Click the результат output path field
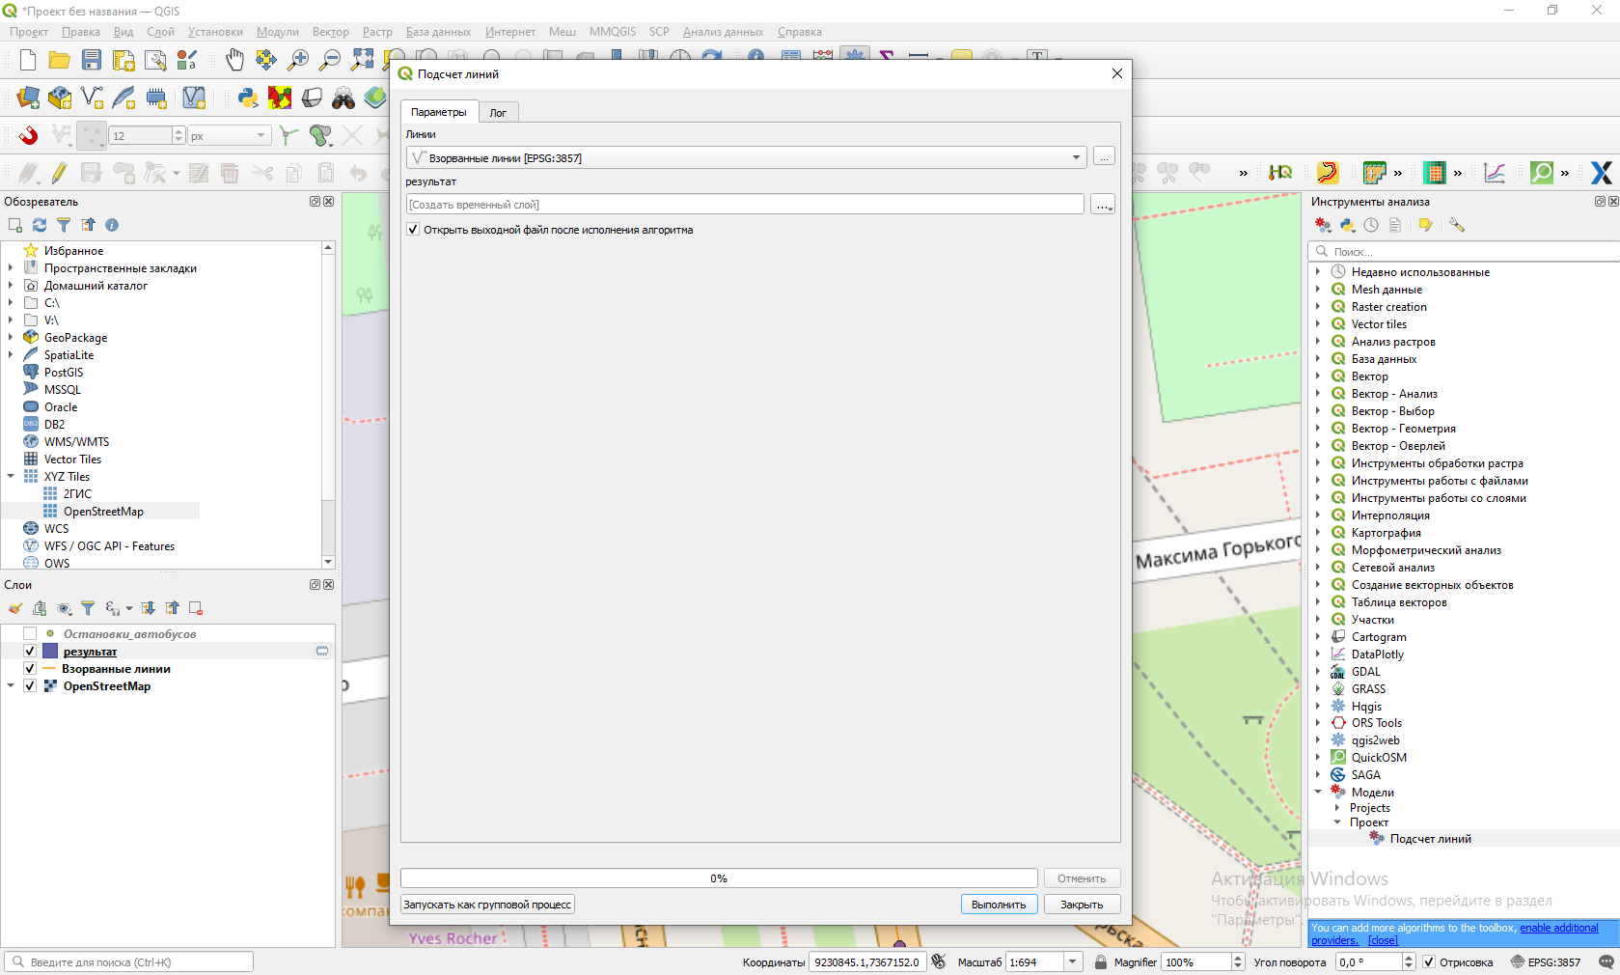Image resolution: width=1620 pixels, height=975 pixels. click(x=744, y=205)
